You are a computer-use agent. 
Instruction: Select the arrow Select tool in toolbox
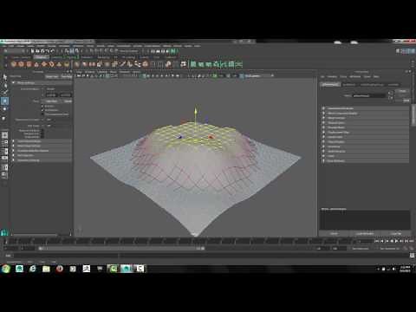point(4,77)
